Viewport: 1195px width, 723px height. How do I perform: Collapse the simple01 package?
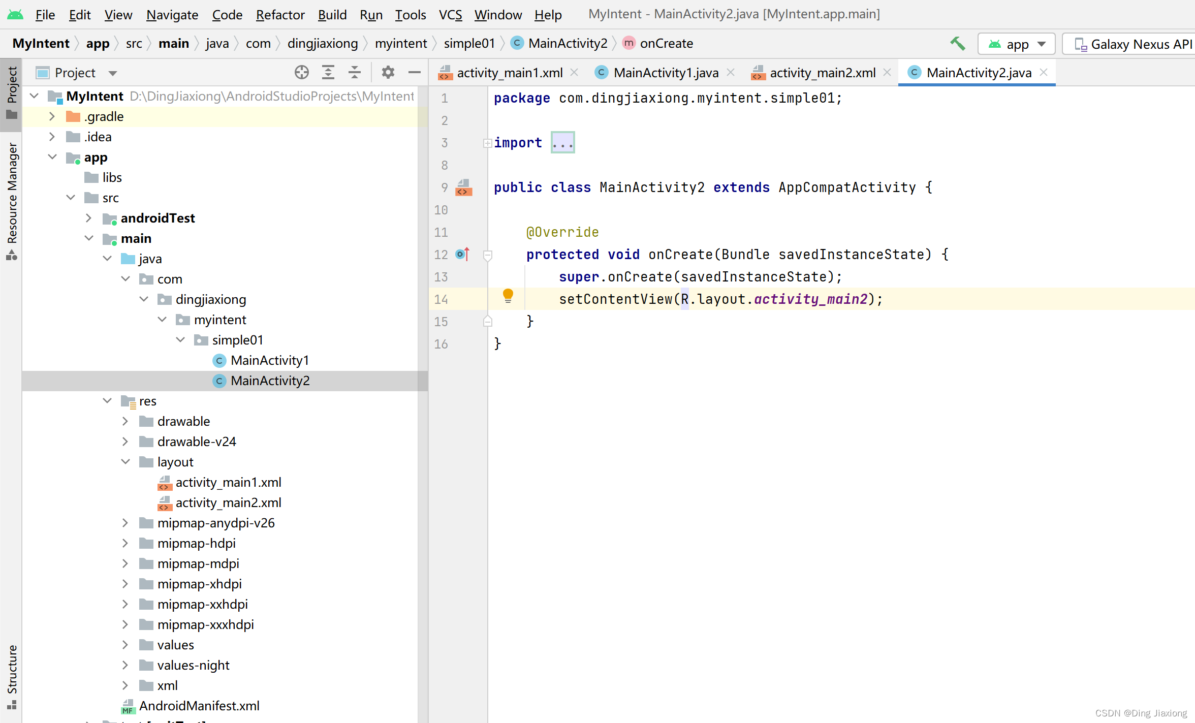pos(180,340)
